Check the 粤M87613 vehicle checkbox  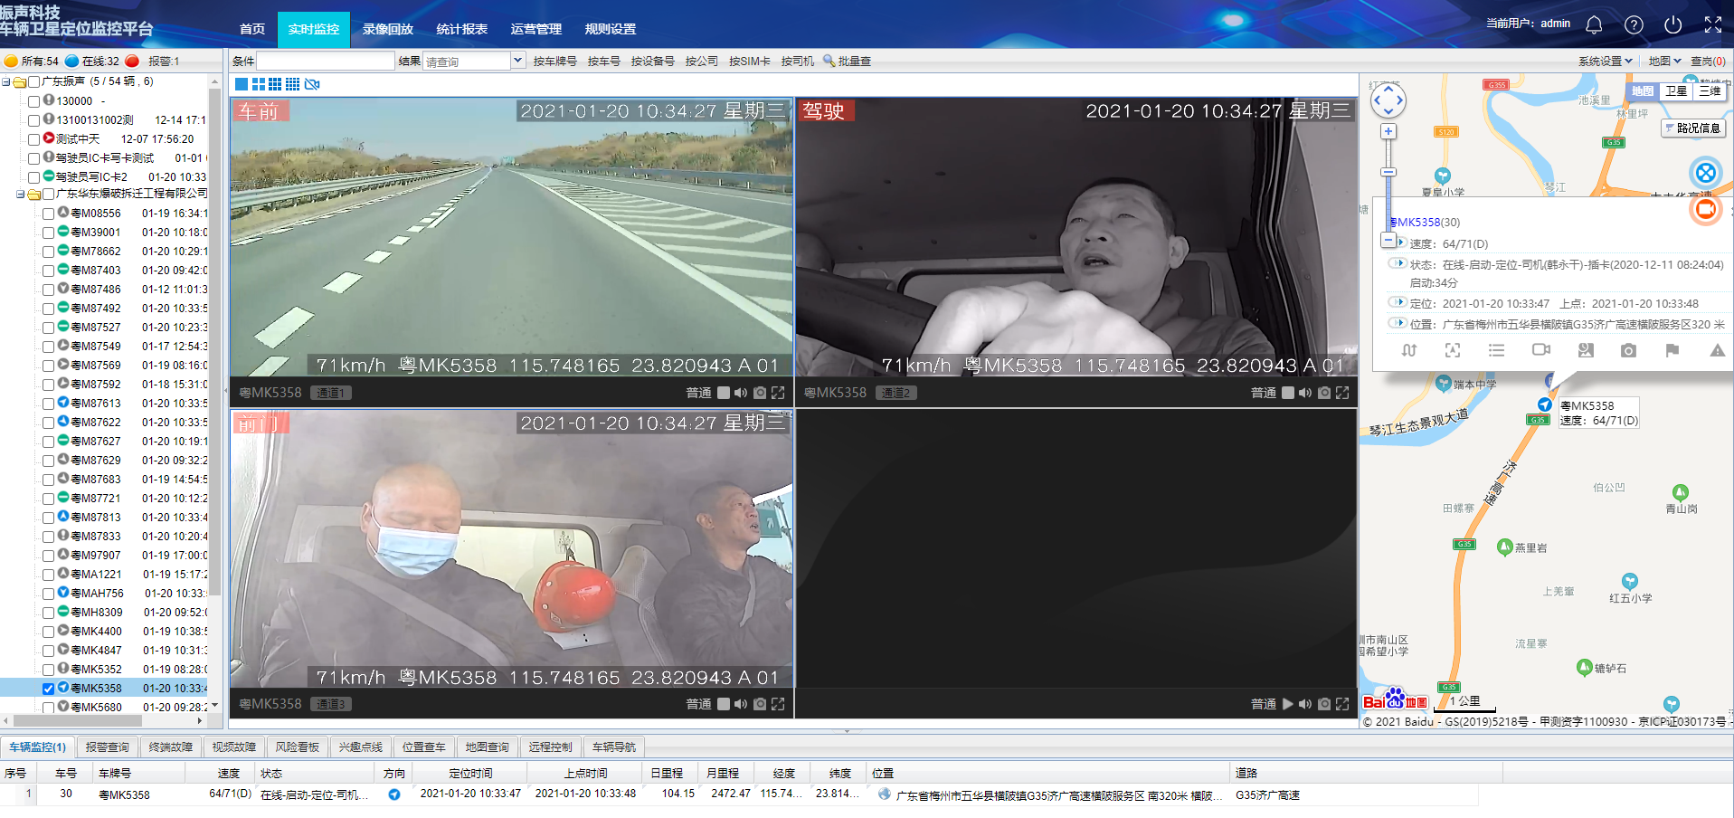[x=49, y=404]
